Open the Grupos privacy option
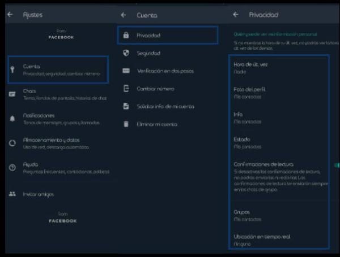This screenshot has height=257, width=340. [x=279, y=216]
